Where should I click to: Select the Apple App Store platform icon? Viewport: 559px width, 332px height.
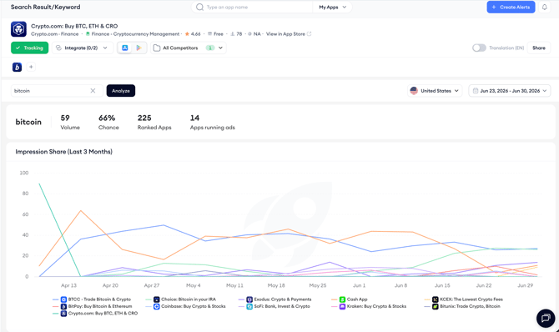point(125,48)
